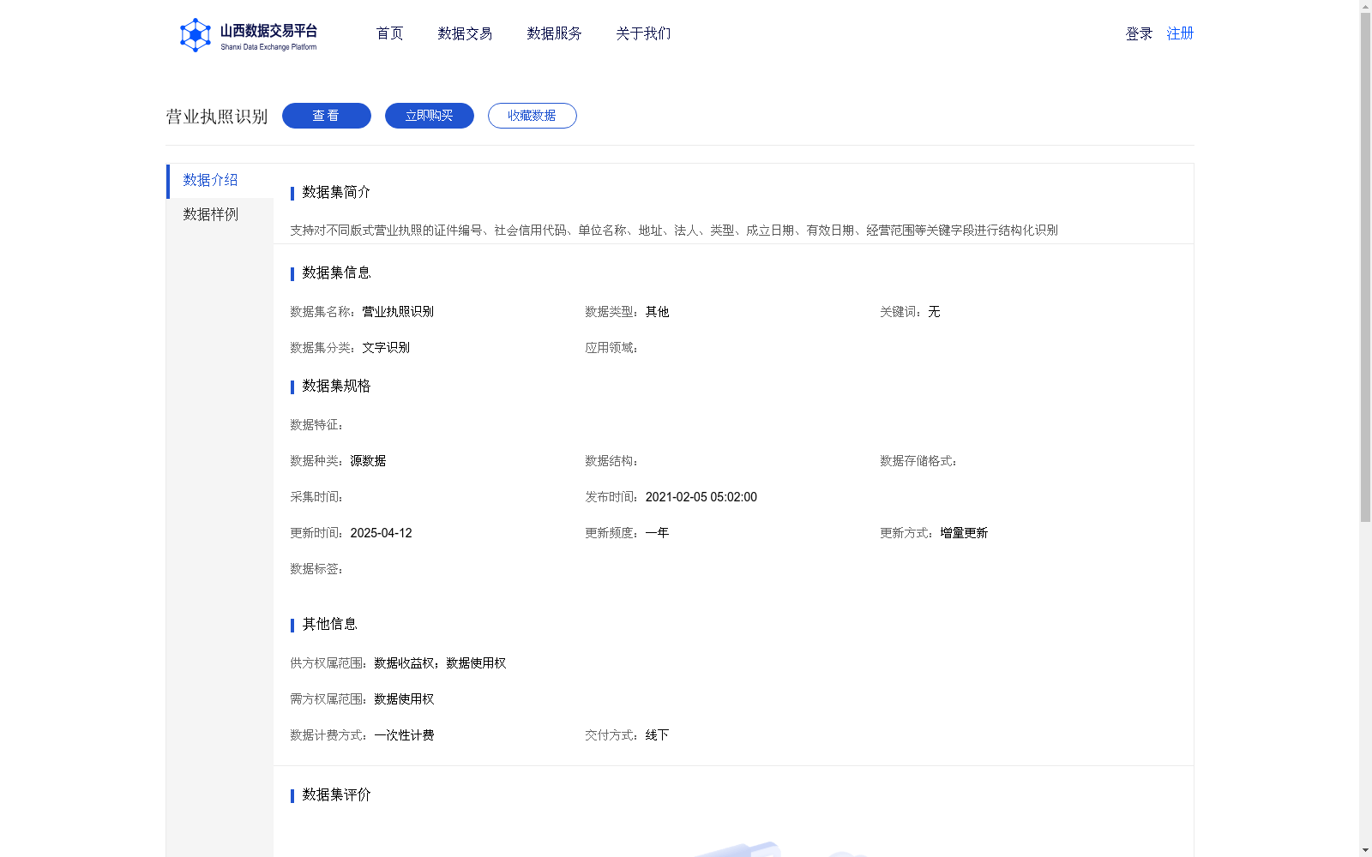Click the 数据集评价 section heading
The height and width of the screenshot is (857, 1372).
[336, 794]
